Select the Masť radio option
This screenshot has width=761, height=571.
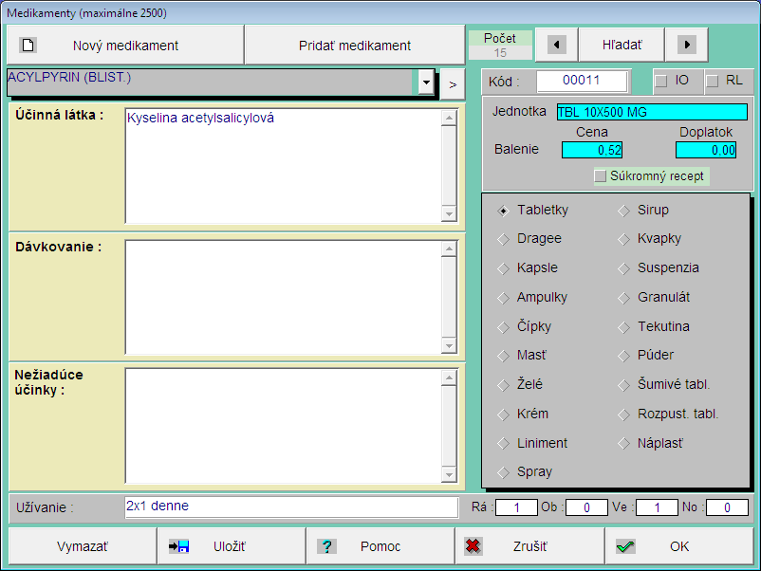point(503,356)
